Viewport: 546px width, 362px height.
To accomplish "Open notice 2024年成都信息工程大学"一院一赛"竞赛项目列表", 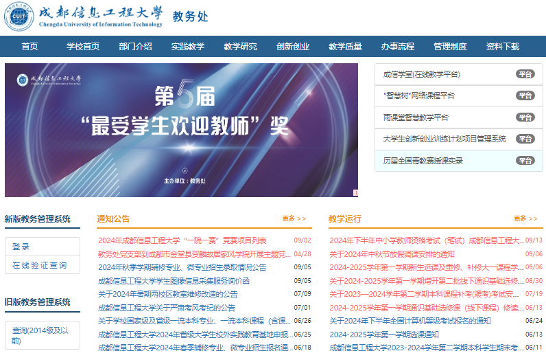I will tap(182, 240).
